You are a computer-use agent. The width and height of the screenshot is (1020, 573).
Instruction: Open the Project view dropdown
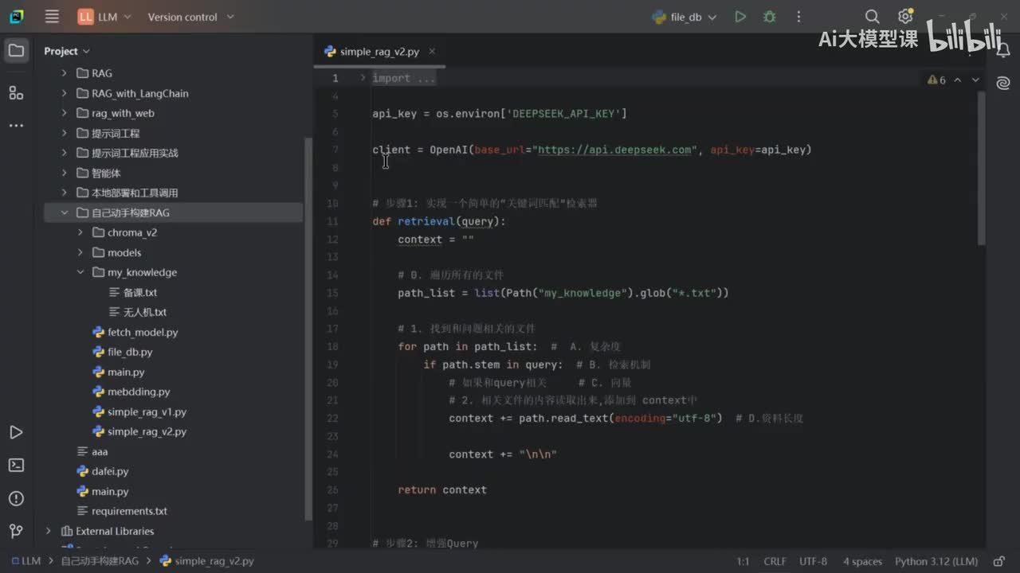point(66,51)
